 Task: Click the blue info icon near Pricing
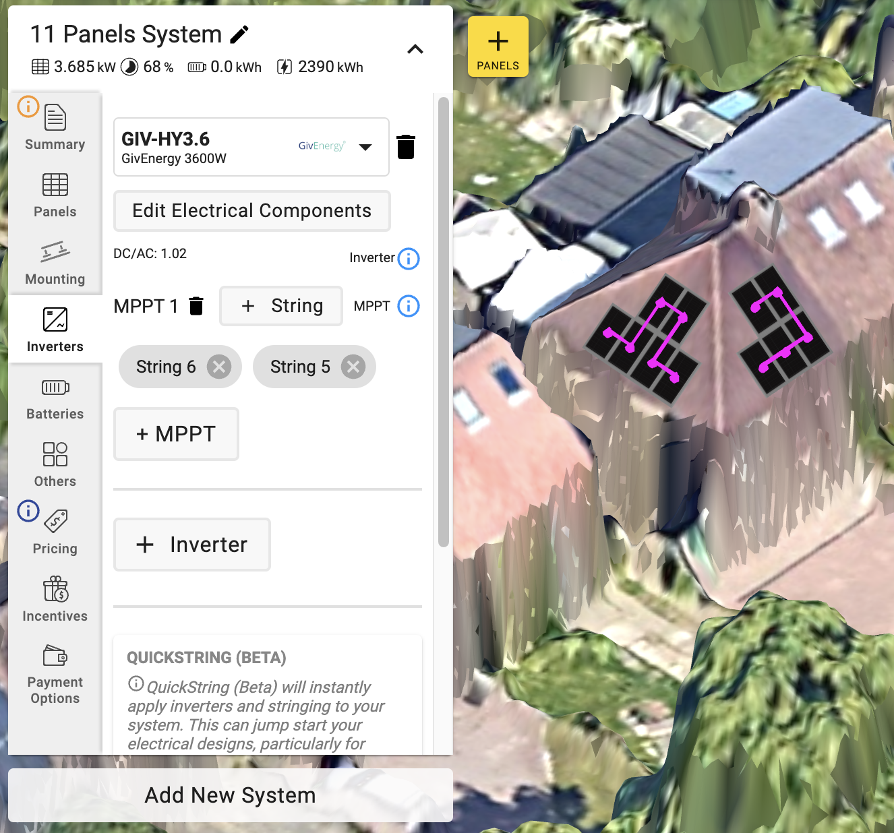point(28,511)
